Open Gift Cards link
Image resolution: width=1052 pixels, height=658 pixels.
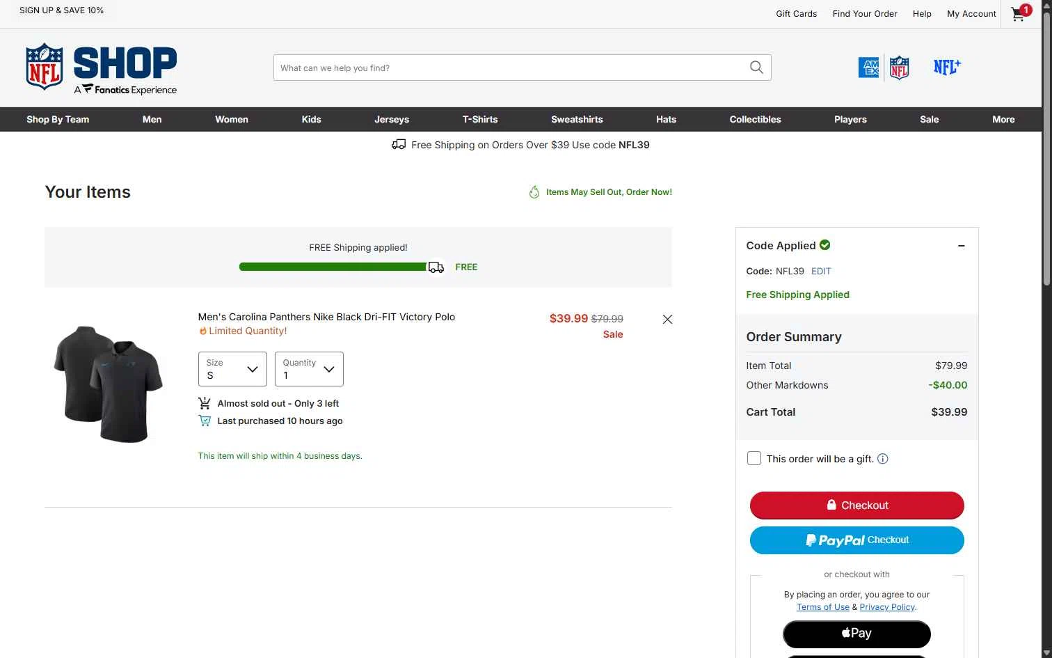tap(797, 14)
